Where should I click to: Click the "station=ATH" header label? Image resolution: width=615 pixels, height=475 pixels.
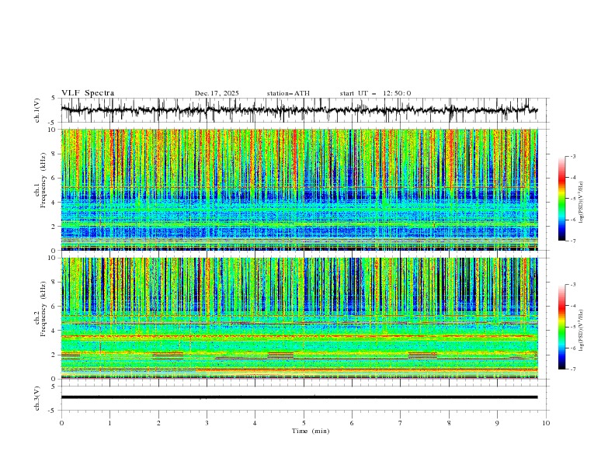tap(288, 93)
